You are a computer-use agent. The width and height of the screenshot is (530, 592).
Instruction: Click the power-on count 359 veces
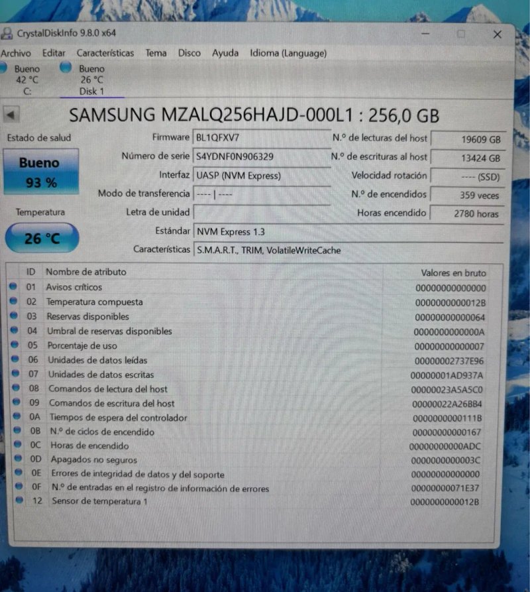click(466, 195)
